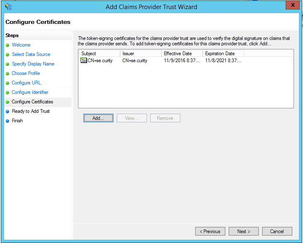The image size is (303, 243).
Task: Click the Next > button
Action: pos(244,231)
